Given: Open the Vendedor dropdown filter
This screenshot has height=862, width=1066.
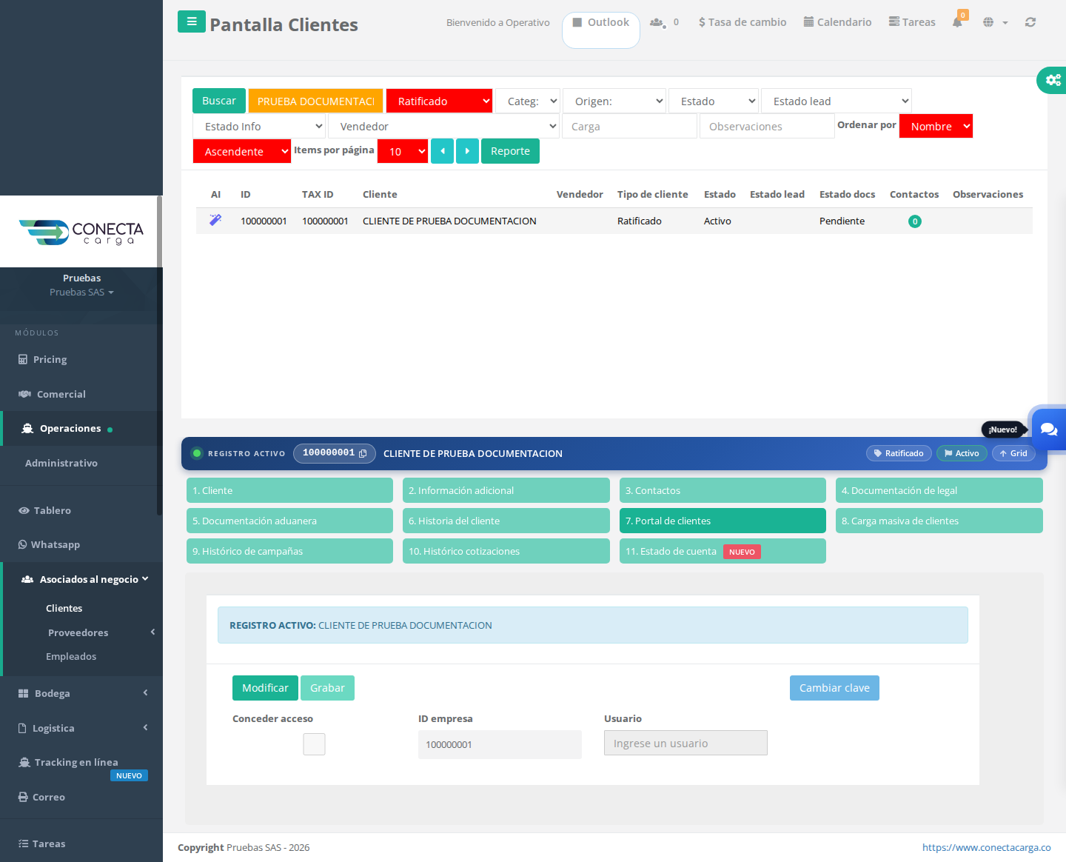Looking at the screenshot, I should [x=444, y=126].
